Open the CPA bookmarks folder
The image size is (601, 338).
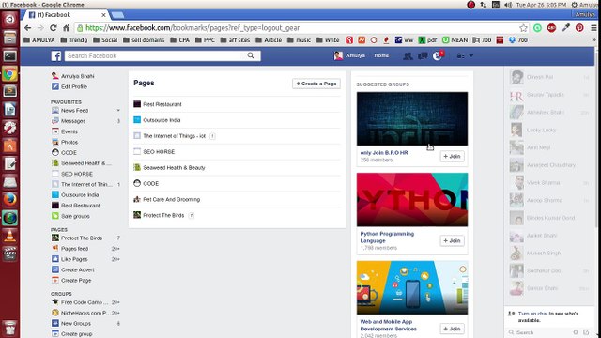(x=179, y=39)
